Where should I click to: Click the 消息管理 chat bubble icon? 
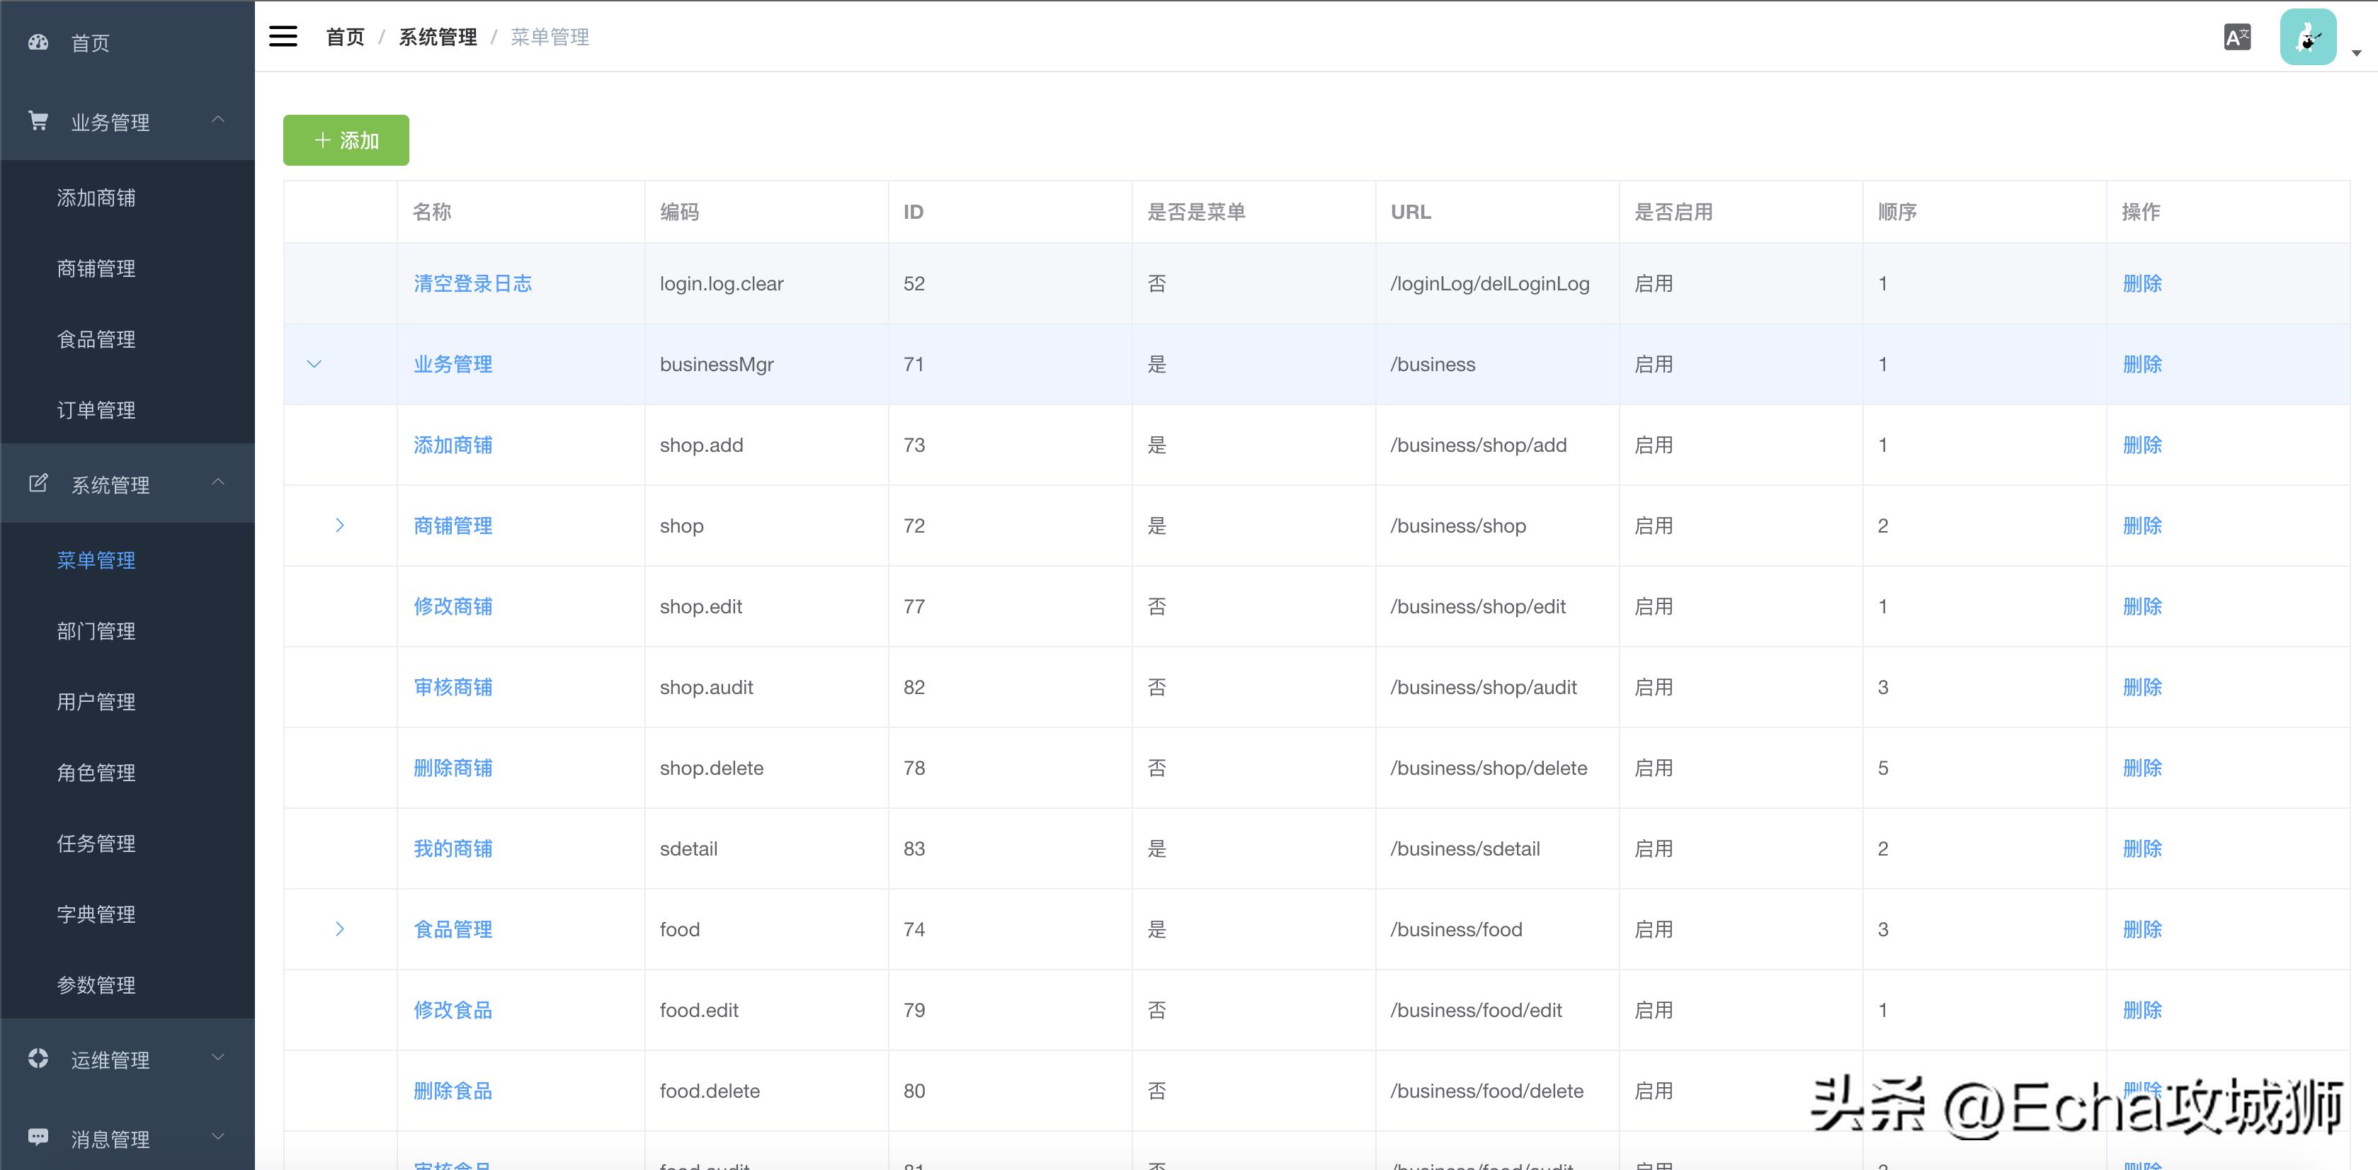[38, 1137]
